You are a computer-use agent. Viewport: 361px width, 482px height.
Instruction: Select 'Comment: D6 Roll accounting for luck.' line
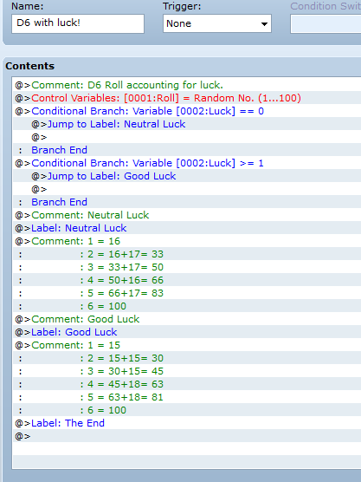point(187,85)
